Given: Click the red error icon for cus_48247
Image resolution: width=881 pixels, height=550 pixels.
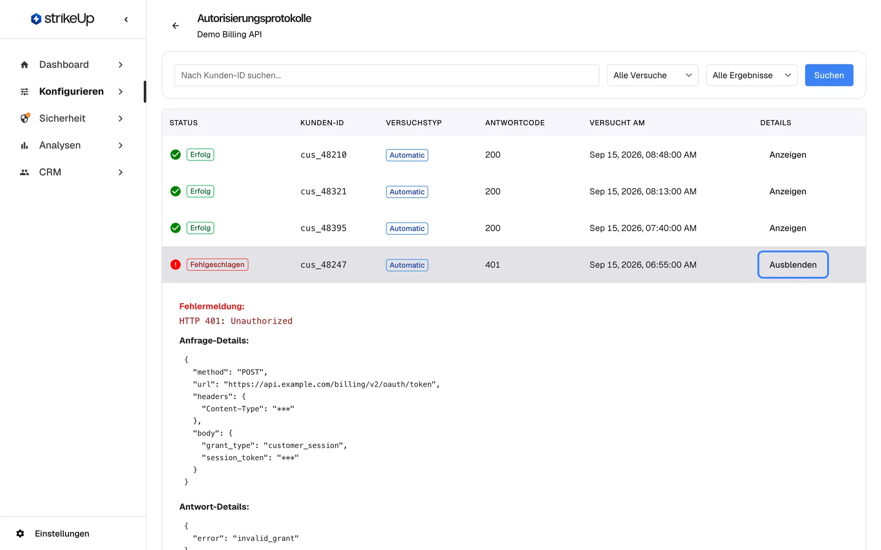Looking at the screenshot, I should 176,265.
